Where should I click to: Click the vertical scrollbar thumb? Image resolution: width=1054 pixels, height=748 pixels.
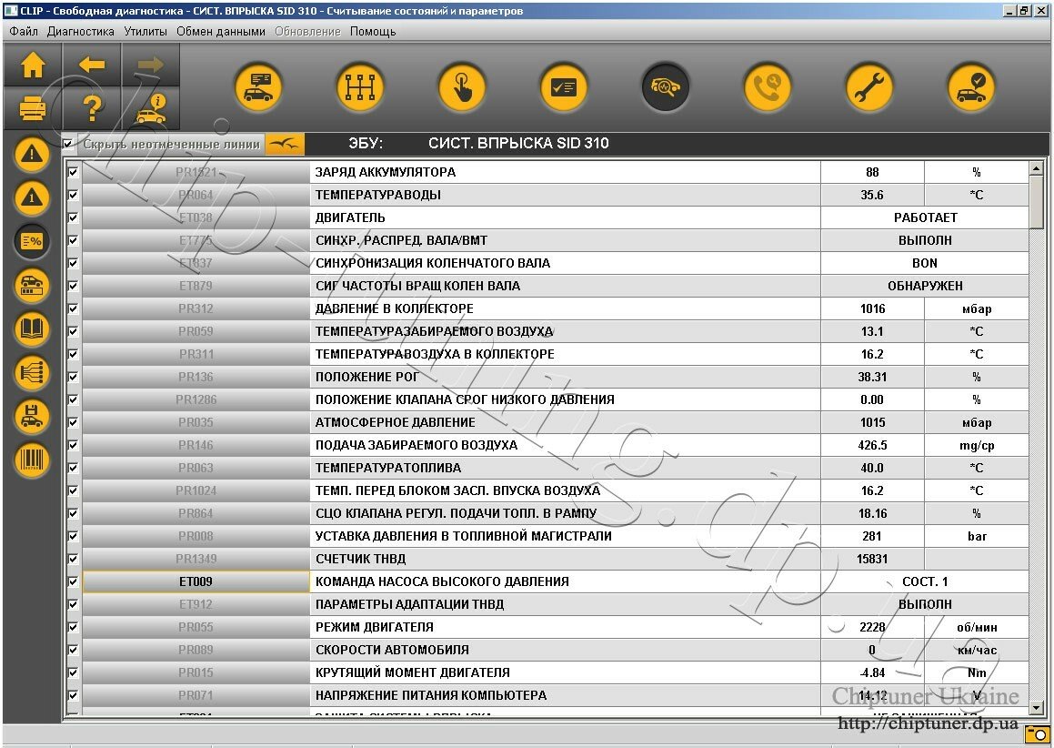pos(1036,203)
